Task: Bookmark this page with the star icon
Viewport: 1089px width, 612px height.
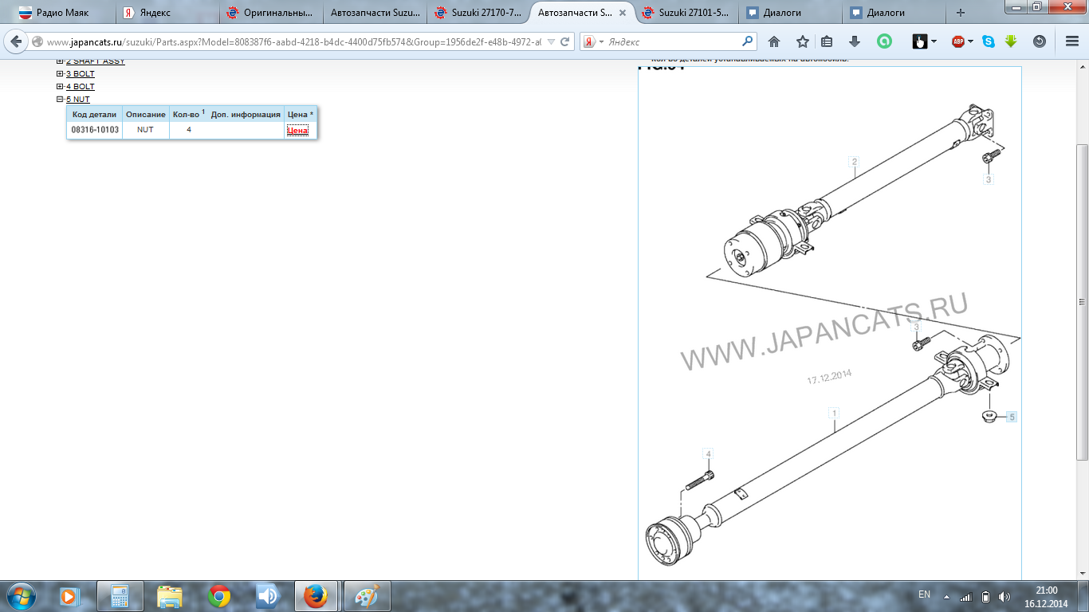Action: (x=802, y=41)
